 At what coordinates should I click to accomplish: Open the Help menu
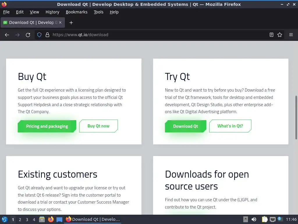coord(114,12)
